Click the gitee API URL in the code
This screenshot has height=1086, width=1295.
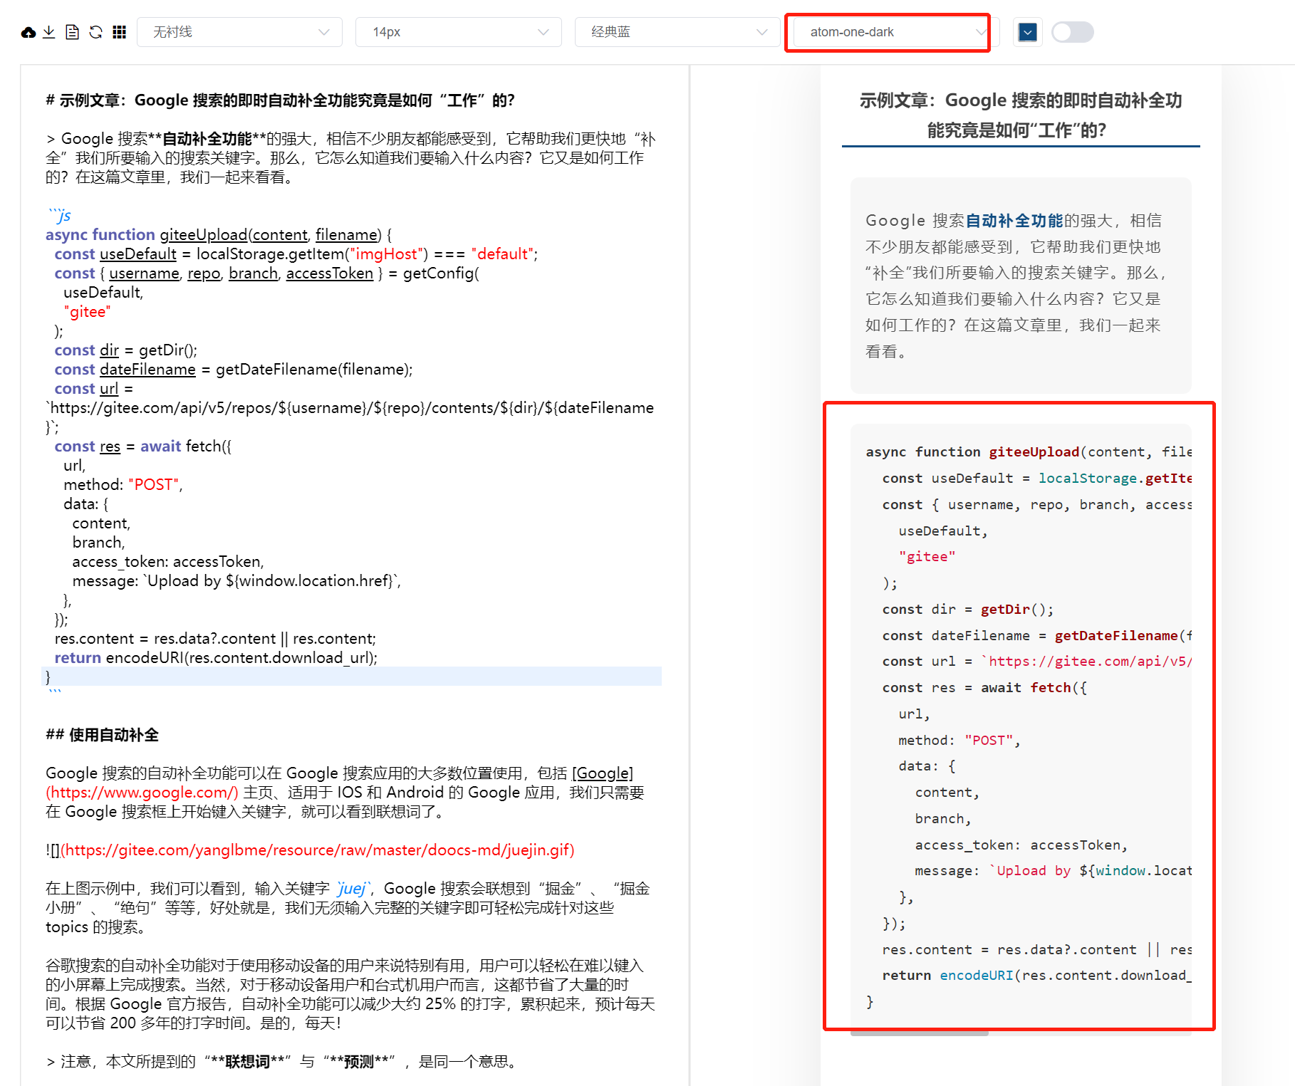349,407
